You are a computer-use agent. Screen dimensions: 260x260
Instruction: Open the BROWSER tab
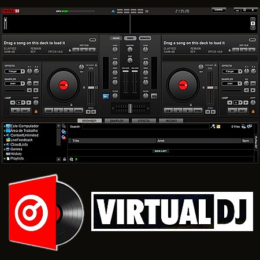click(90, 121)
